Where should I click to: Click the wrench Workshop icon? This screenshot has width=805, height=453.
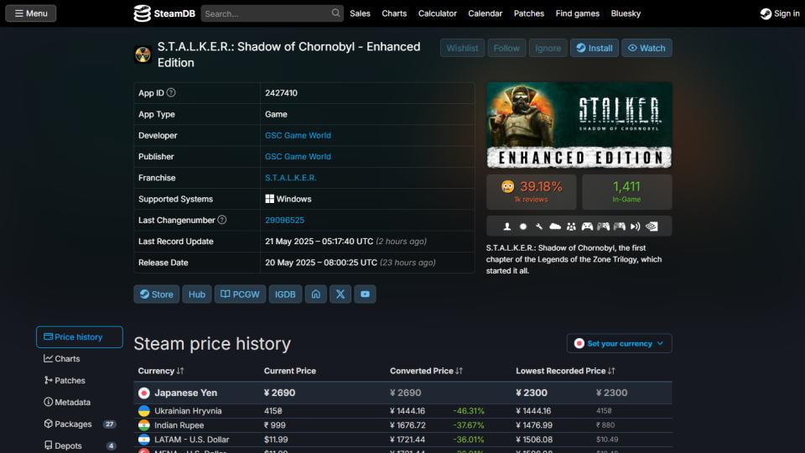pos(539,226)
